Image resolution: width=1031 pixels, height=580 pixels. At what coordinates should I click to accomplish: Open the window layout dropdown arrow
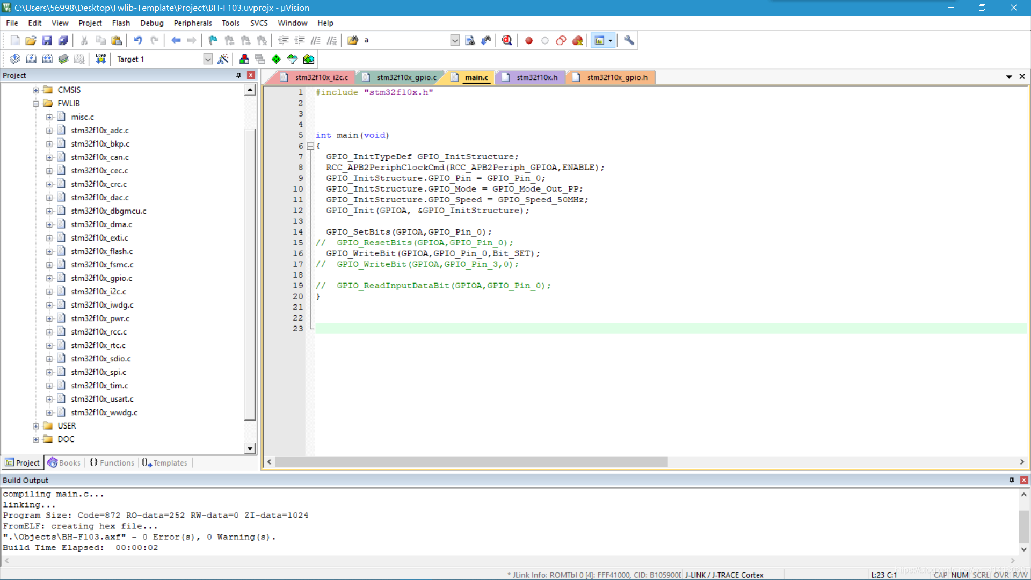611,40
